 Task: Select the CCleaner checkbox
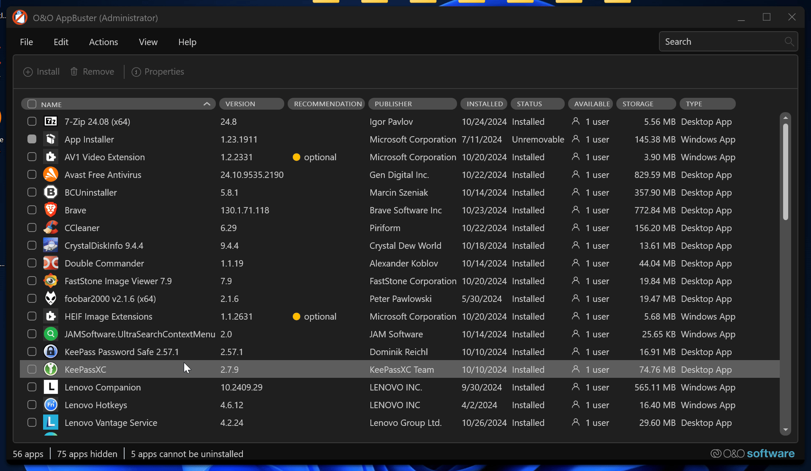(32, 228)
